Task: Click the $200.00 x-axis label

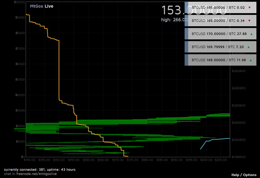Action: [x=206, y=160]
